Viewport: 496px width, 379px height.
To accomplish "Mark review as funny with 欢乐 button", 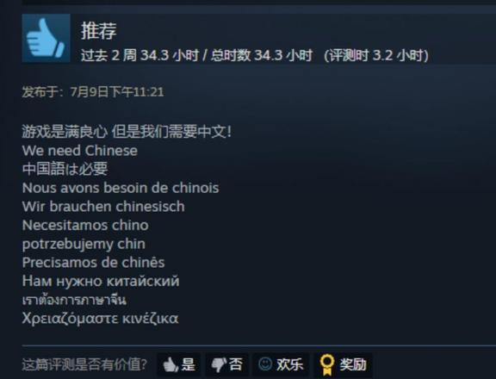I will pyautogui.click(x=281, y=364).
